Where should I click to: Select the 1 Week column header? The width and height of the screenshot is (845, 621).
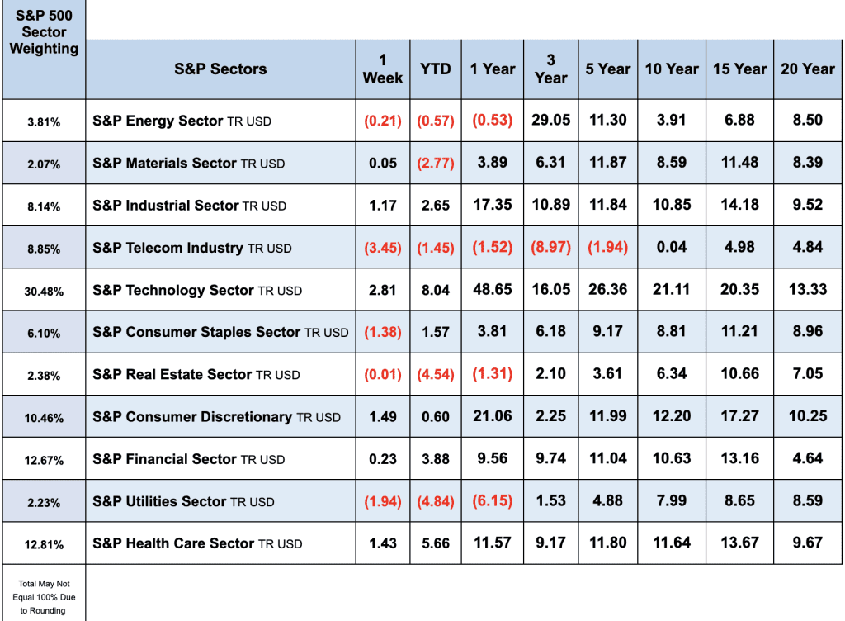point(383,69)
